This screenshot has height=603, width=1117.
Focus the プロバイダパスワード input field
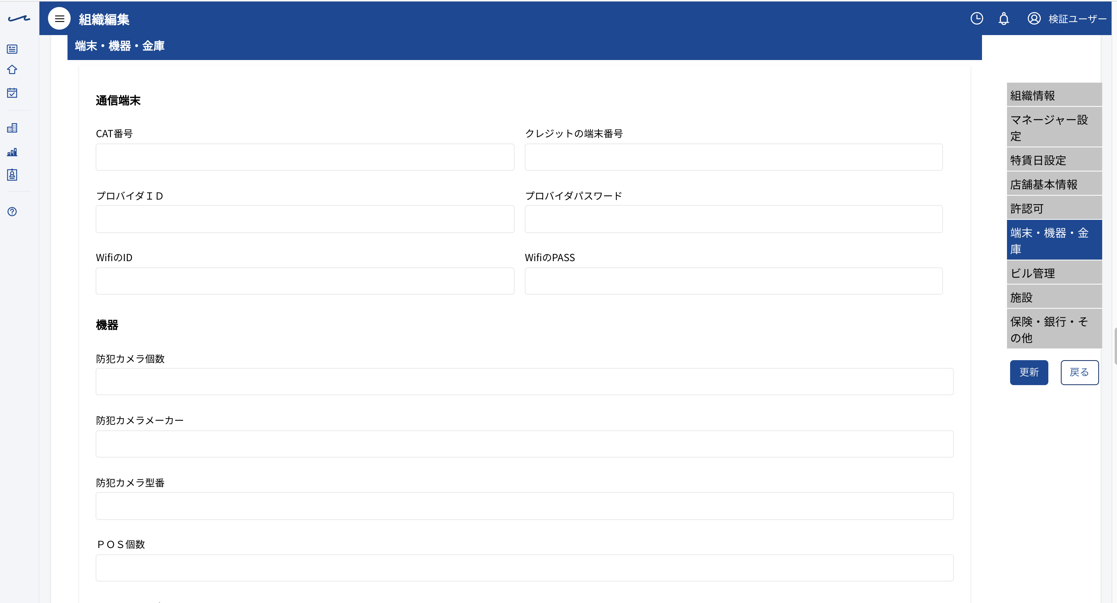click(x=734, y=219)
